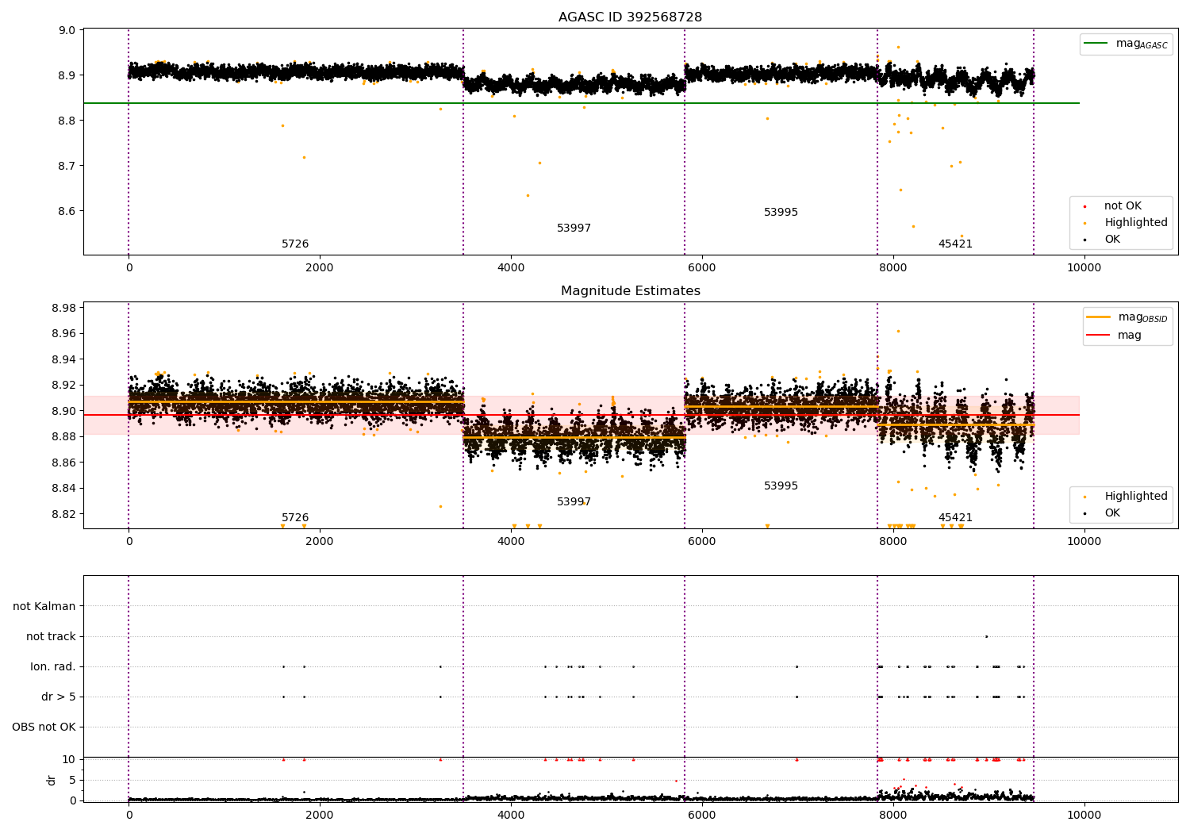Click obsid label 53997 in the top plot
Image resolution: width=1190 pixels, height=833 pixels.
pos(574,228)
